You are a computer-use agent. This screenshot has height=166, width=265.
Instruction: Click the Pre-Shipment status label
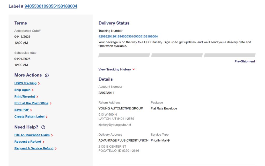click(x=245, y=61)
